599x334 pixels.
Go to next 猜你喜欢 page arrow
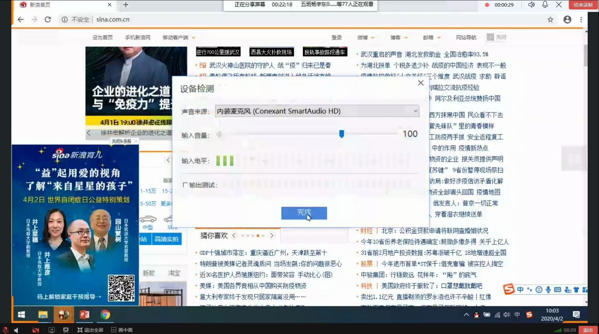pyautogui.click(x=272, y=235)
